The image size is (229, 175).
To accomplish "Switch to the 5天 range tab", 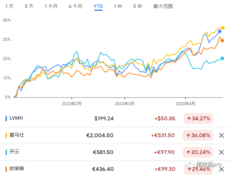I will pos(29,6).
